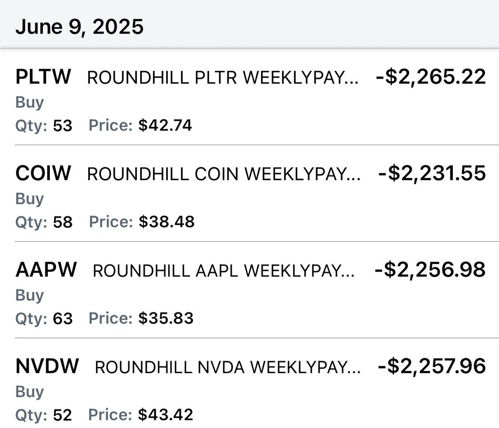Click the June 9, 2025 date header
Viewport: 499px width, 428px height.
pyautogui.click(x=79, y=27)
